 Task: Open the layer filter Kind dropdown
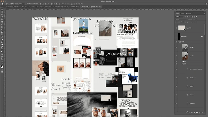tap(179, 17)
